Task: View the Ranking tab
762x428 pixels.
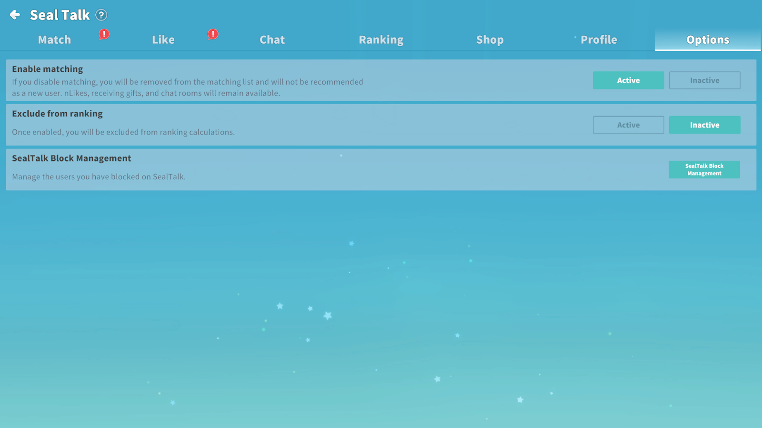Action: (381, 40)
